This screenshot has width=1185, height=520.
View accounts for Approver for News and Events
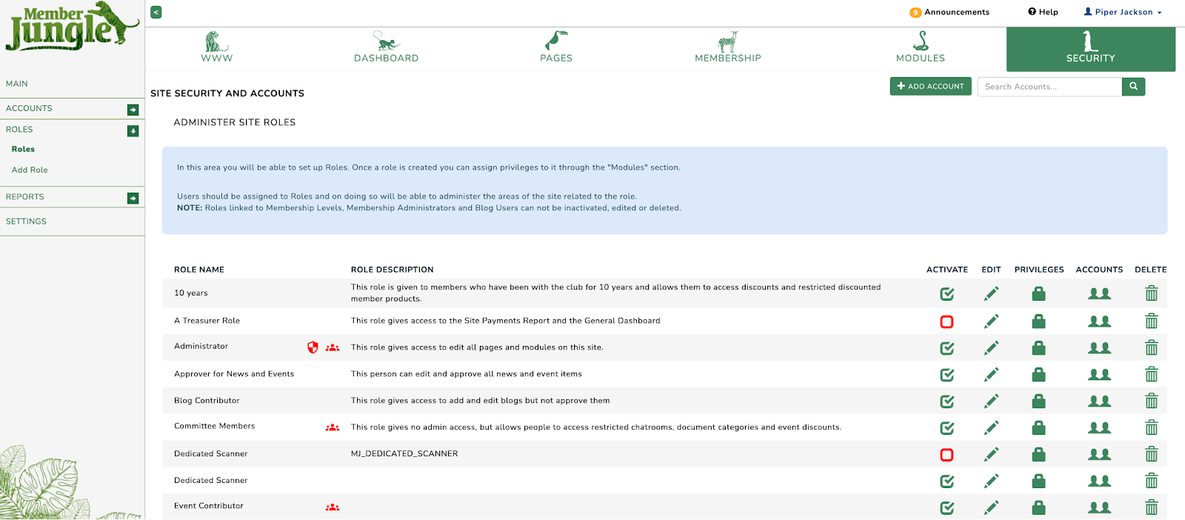coord(1099,374)
